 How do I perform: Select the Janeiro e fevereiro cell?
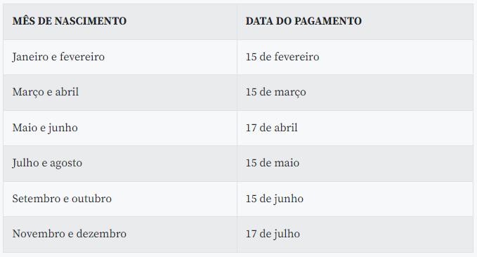pyautogui.click(x=120, y=57)
